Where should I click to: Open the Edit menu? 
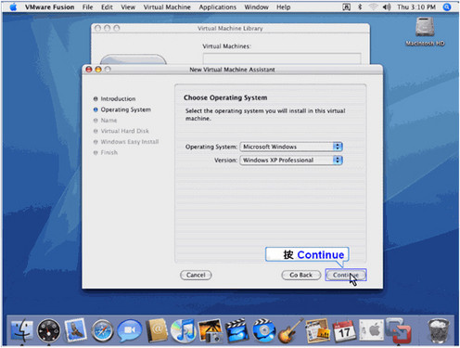point(107,6)
